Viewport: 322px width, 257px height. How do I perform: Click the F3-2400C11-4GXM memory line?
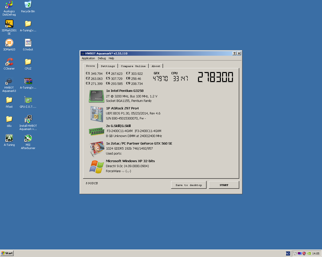point(134,131)
